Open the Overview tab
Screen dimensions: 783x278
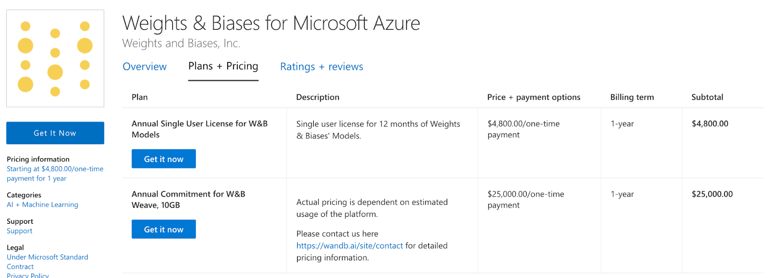coord(144,66)
